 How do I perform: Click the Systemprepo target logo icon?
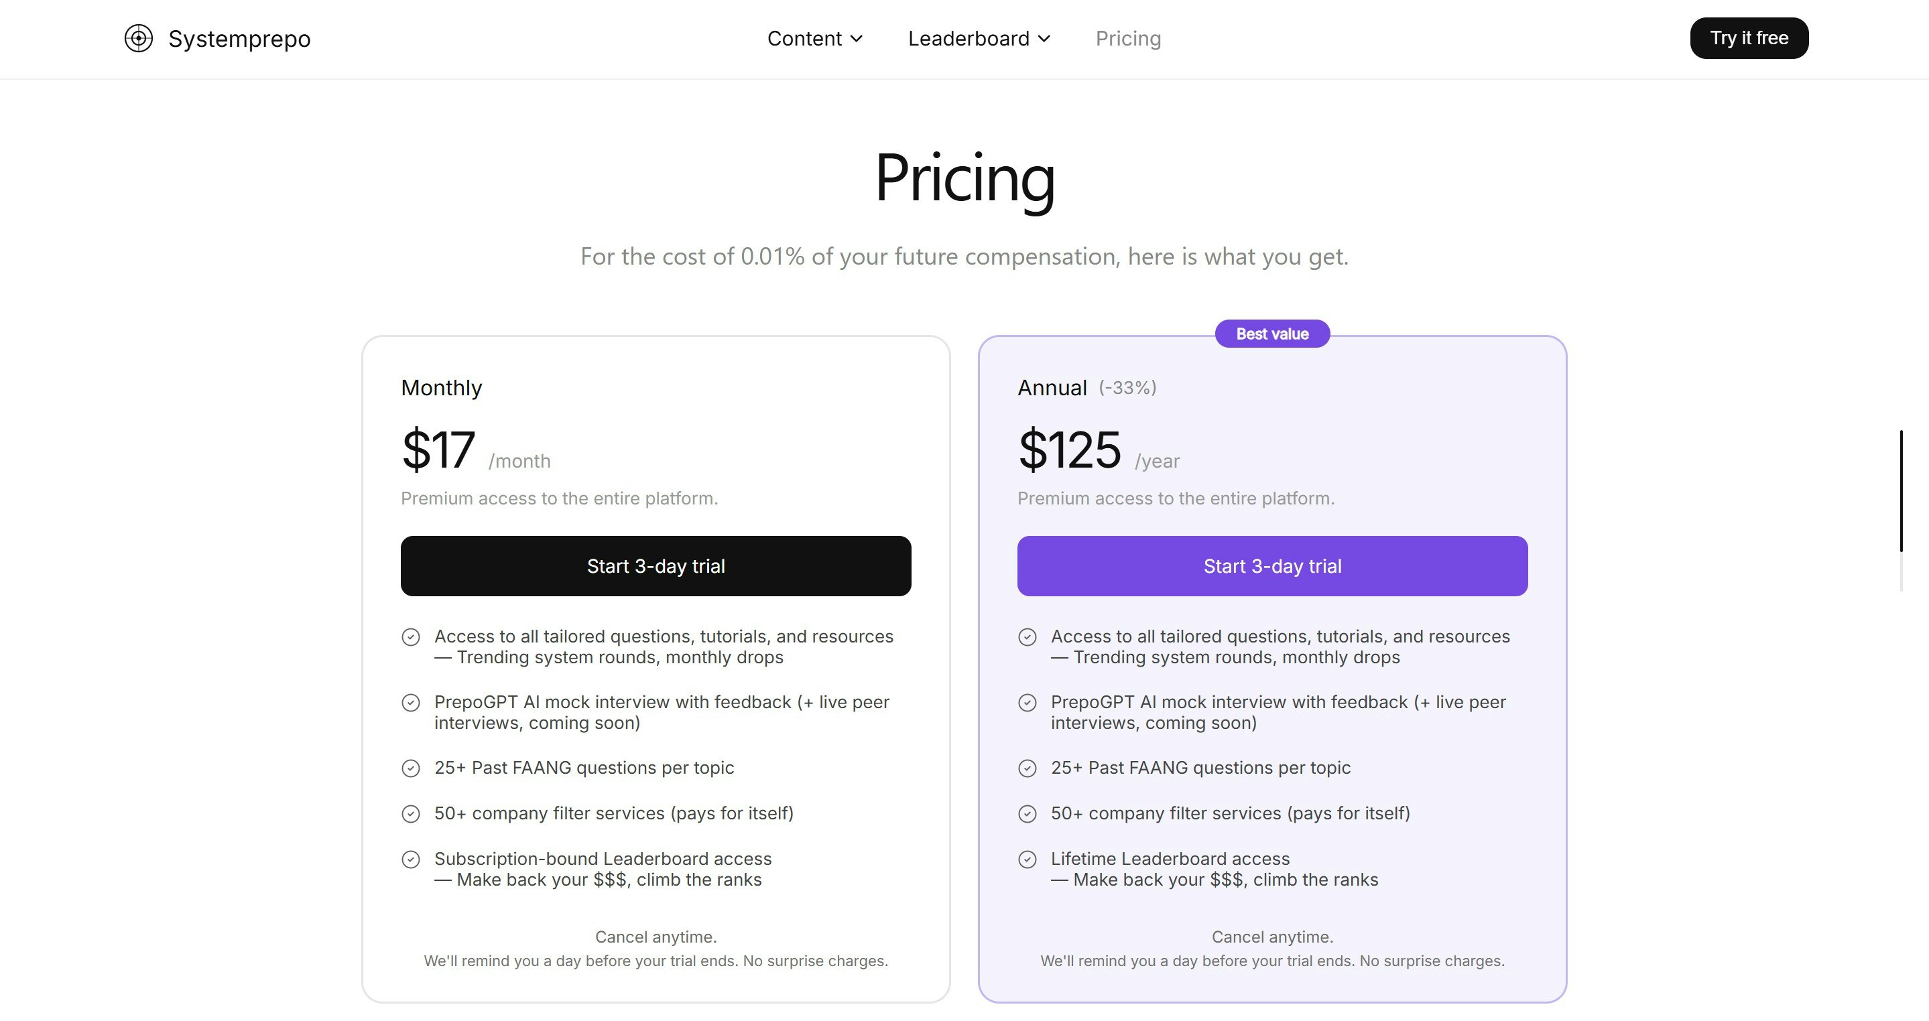click(x=139, y=38)
